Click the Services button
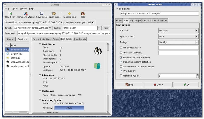204x119 pixels. [x=22, y=39]
